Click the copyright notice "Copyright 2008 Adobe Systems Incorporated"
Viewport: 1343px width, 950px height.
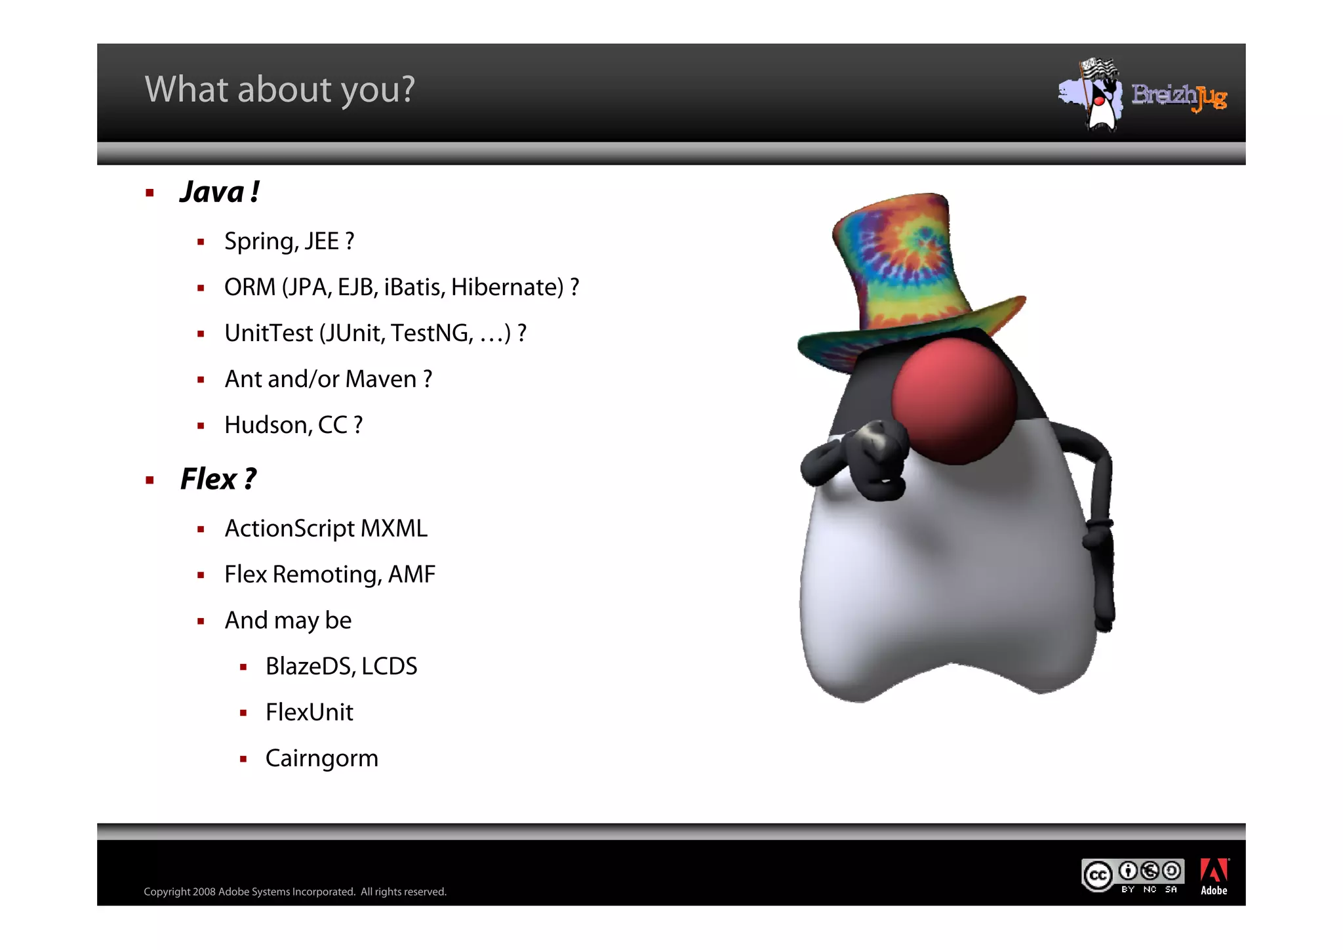(x=249, y=892)
